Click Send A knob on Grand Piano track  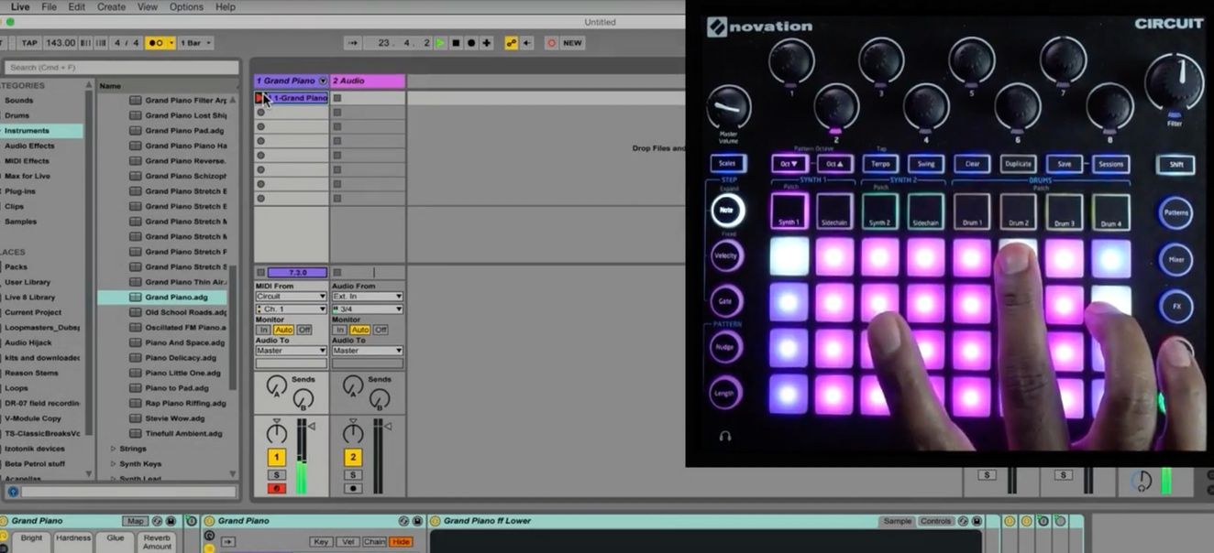pos(276,387)
